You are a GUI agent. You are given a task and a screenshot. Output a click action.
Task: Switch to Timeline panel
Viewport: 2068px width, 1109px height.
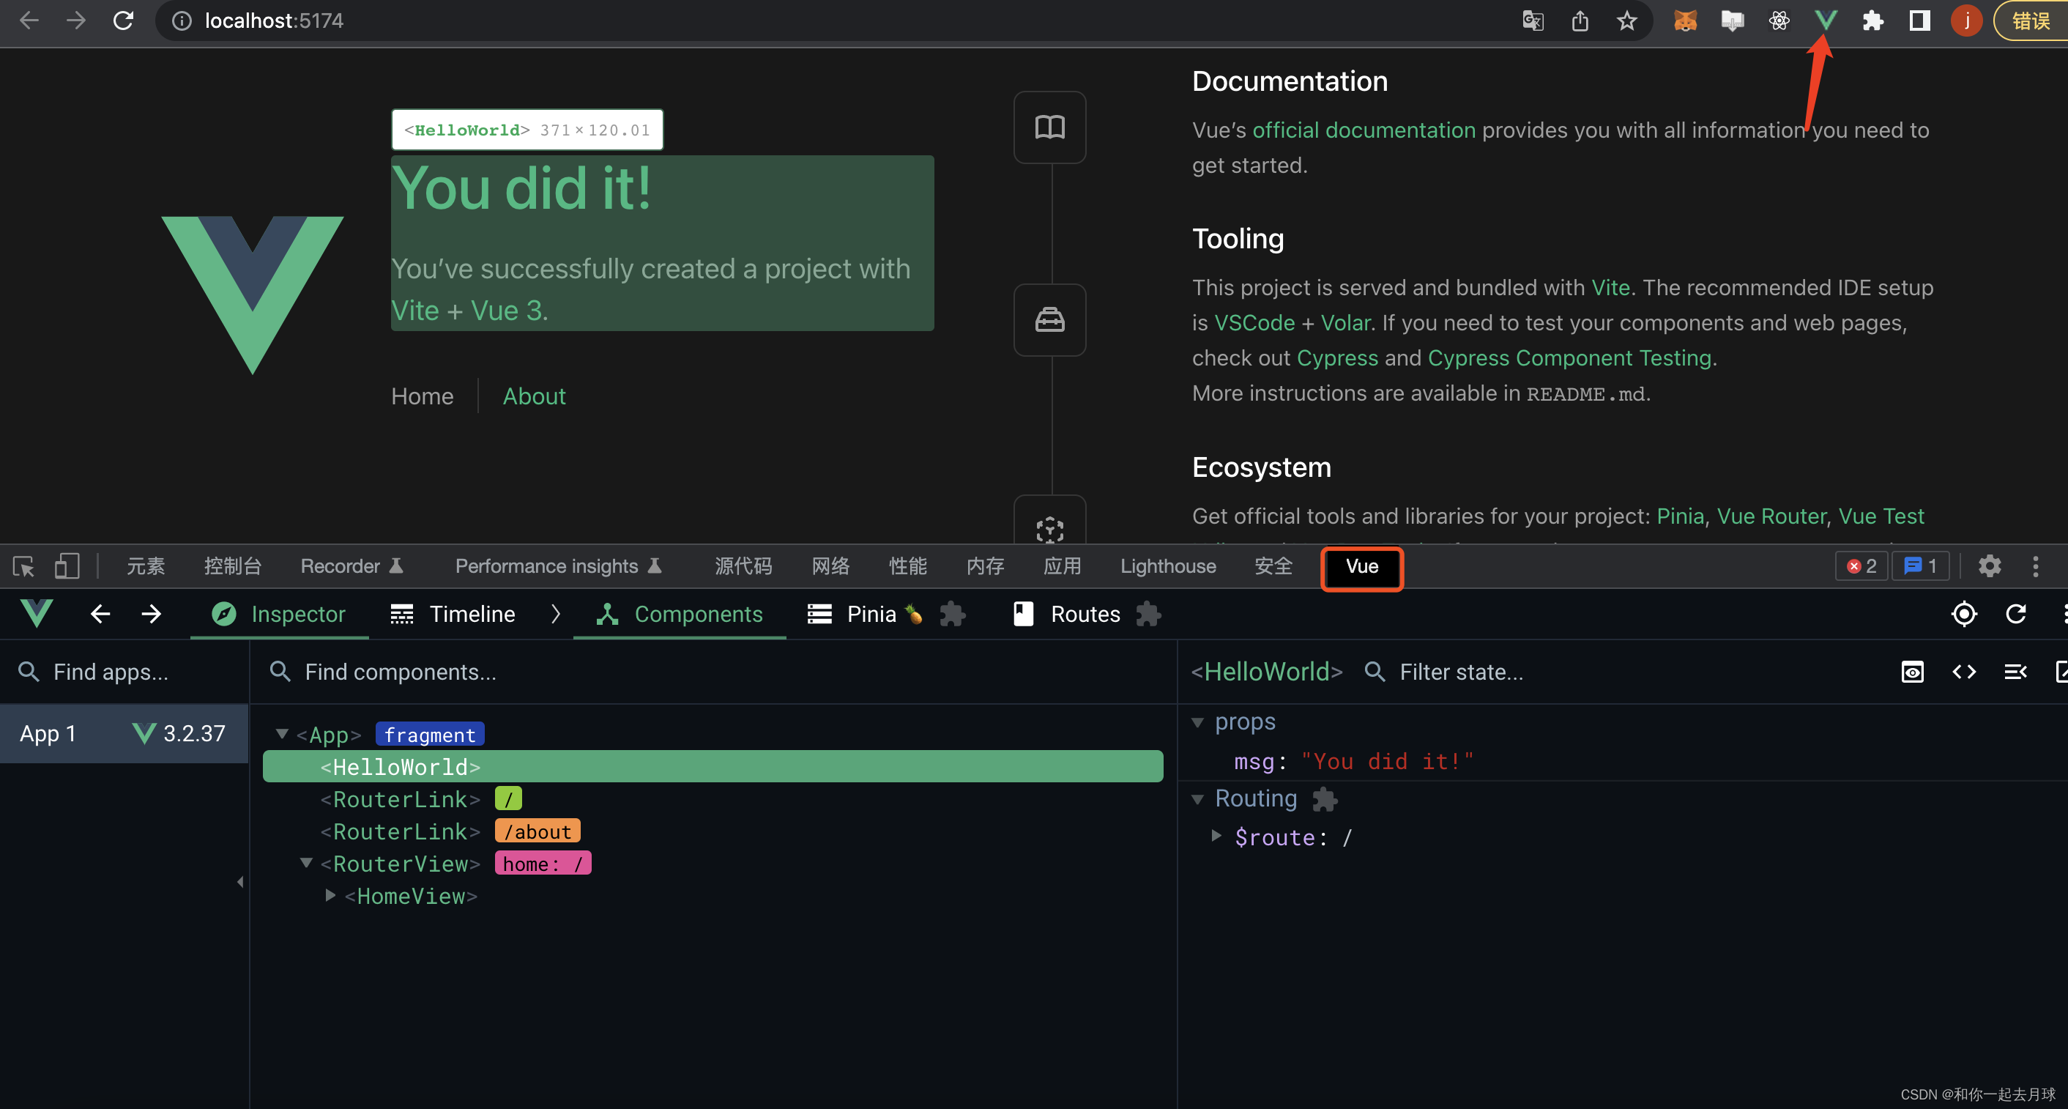472,614
